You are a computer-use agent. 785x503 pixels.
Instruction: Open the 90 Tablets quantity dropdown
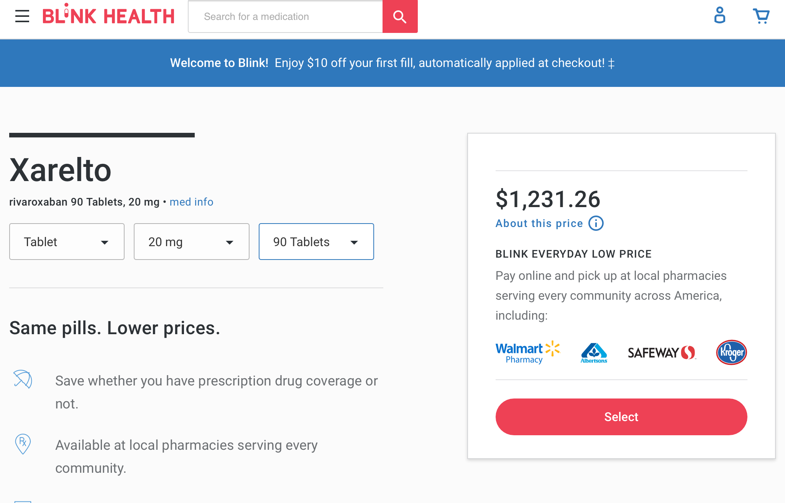[x=316, y=242]
